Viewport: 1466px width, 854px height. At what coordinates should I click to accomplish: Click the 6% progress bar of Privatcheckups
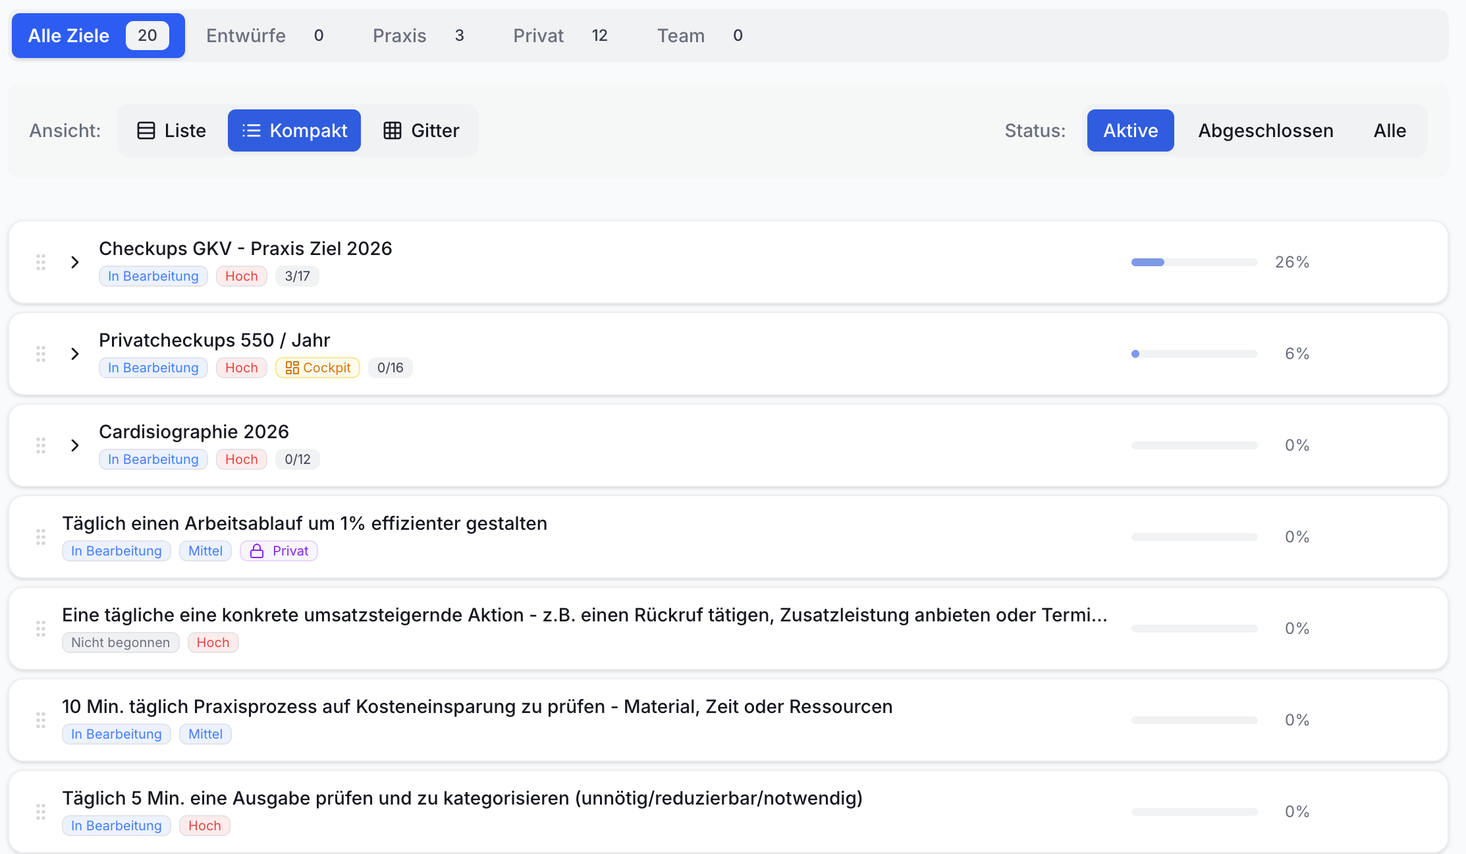[1195, 354]
